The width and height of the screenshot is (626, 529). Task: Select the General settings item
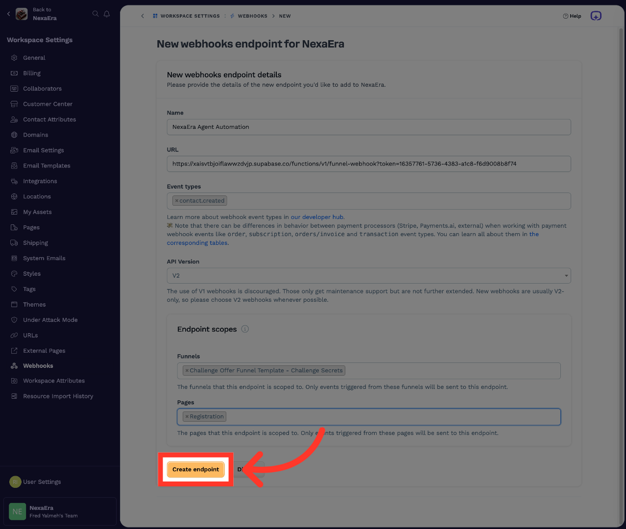[x=34, y=58]
